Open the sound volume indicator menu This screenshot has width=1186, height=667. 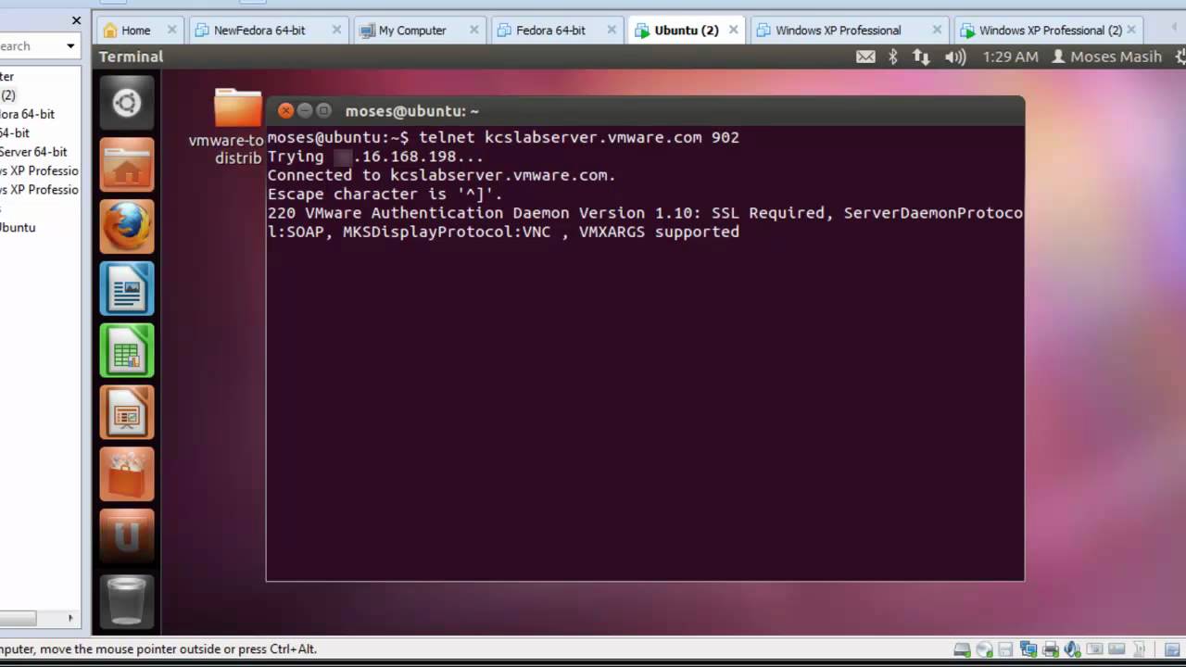coord(955,57)
